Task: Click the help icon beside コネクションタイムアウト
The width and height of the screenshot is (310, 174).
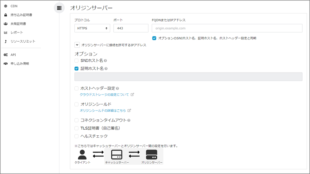Action: (129, 120)
